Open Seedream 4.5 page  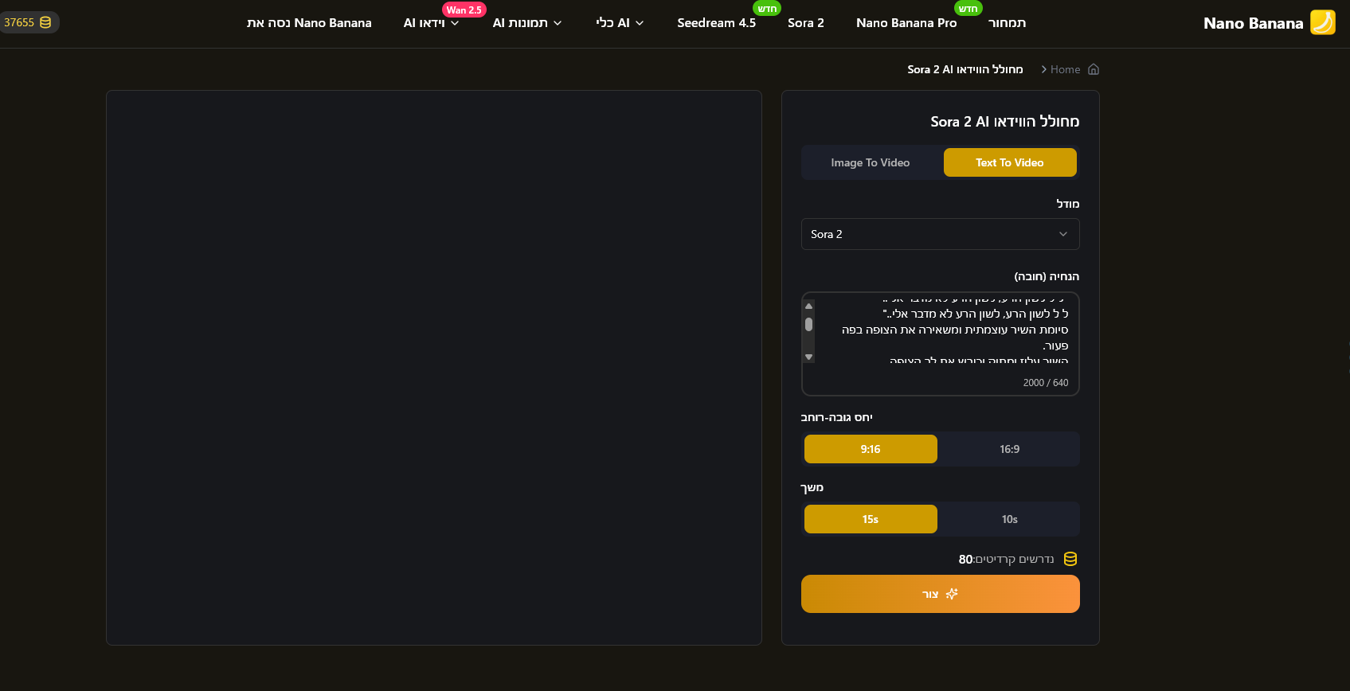[x=717, y=23]
